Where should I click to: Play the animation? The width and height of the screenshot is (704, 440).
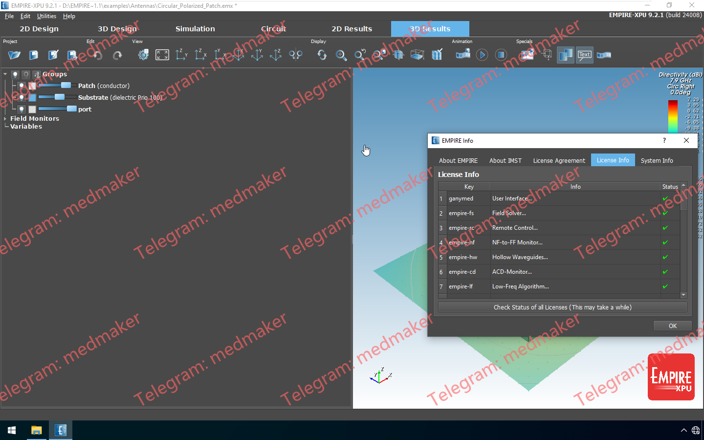482,55
